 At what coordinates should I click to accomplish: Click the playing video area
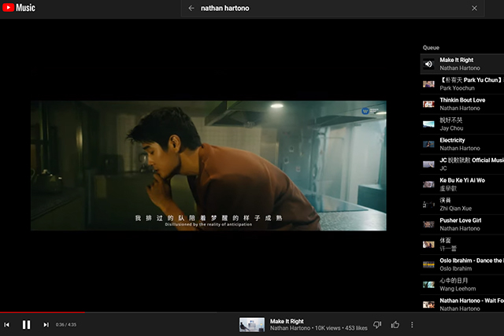click(x=208, y=165)
